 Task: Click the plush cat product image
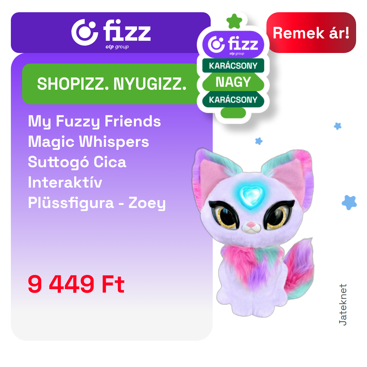[x=253, y=233]
